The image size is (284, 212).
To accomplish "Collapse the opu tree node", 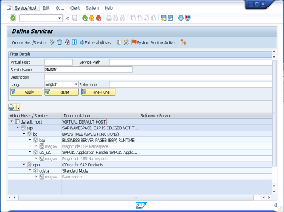I will [x=24, y=164].
